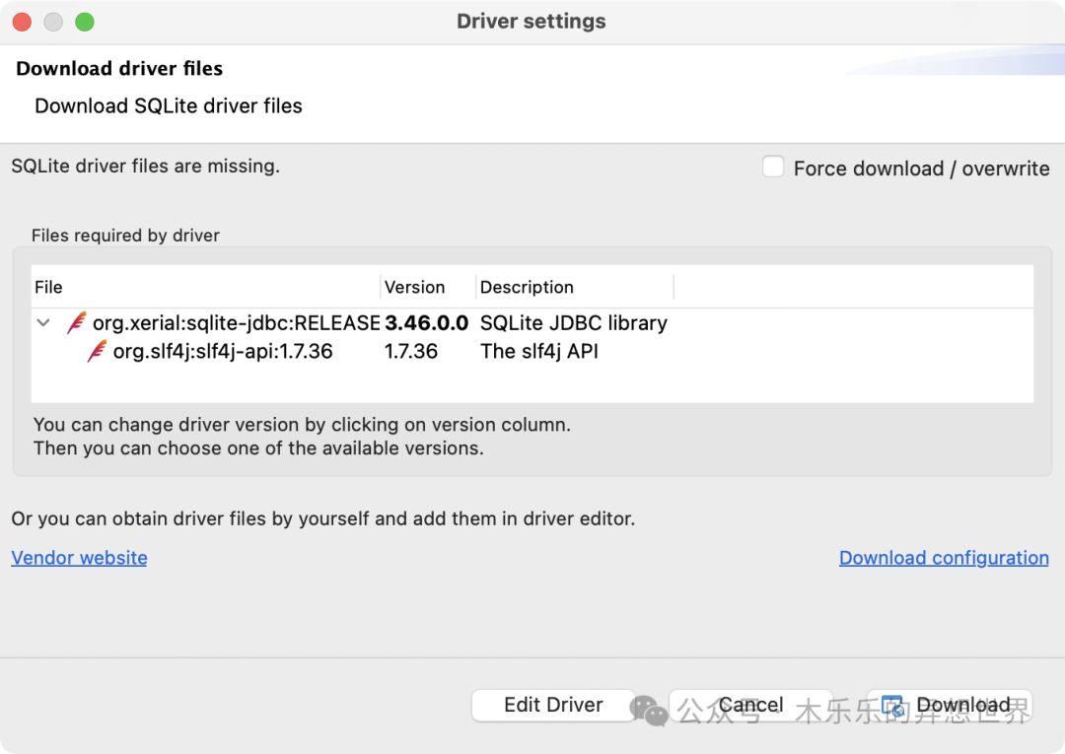Image resolution: width=1065 pixels, height=754 pixels.
Task: Select the org.slf4j:slf4j-api:1.7.36 row
Action: [x=532, y=352]
